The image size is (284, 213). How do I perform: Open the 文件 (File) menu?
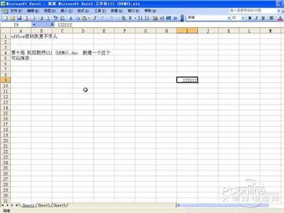16,11
